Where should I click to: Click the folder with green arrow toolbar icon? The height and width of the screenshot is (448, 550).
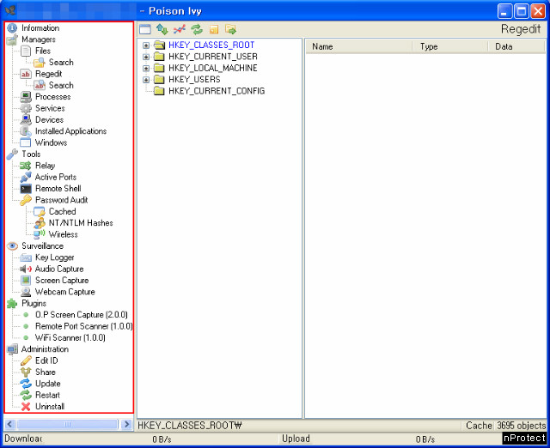[230, 29]
